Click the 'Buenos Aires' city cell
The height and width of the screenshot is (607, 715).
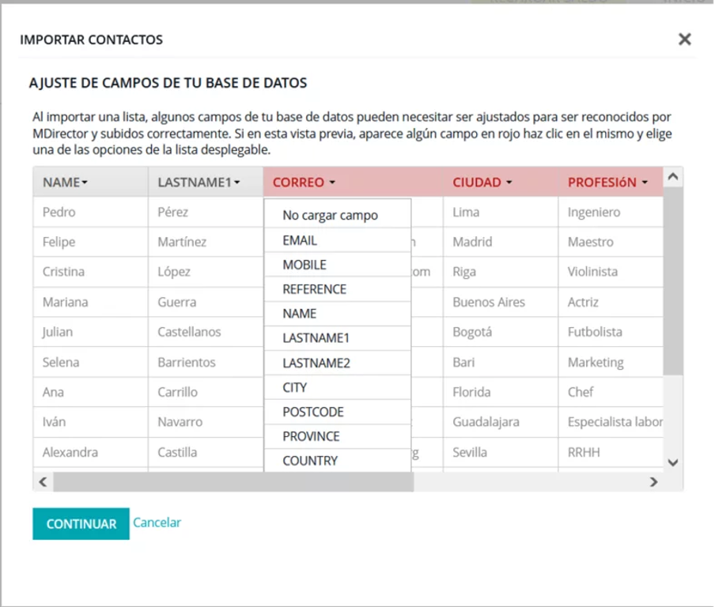click(500, 302)
